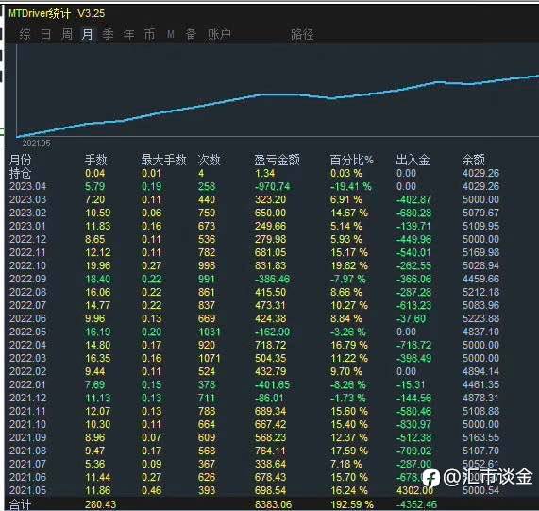Open the 季 quarterly statistics tab
This screenshot has width=539, height=511.
(108, 34)
